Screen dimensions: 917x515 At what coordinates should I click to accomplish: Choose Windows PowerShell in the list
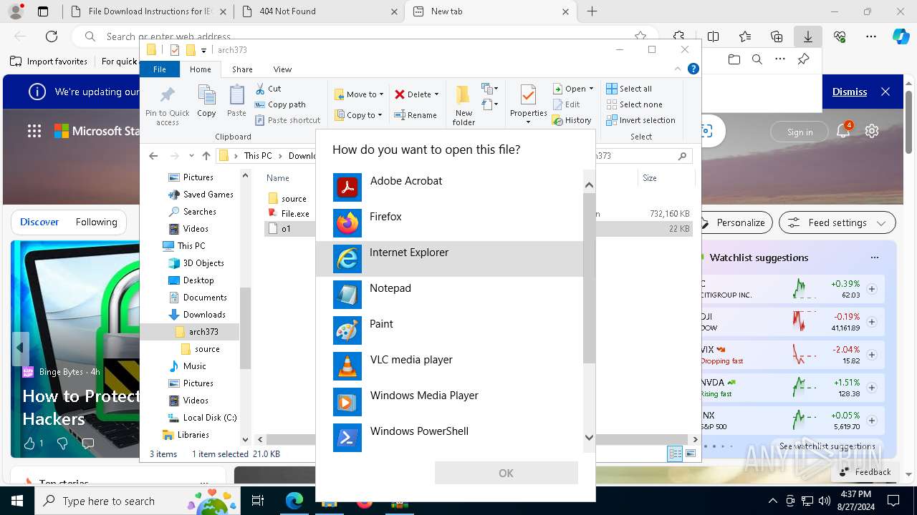click(x=450, y=436)
